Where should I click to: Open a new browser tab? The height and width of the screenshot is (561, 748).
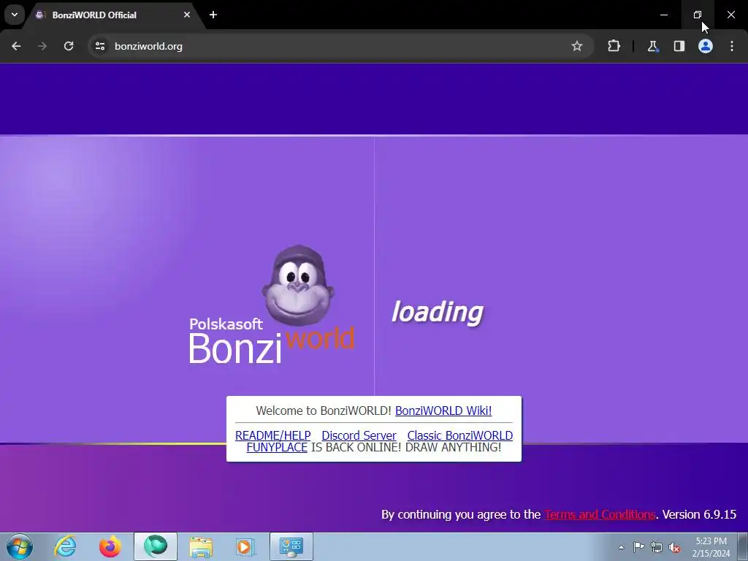coord(213,15)
